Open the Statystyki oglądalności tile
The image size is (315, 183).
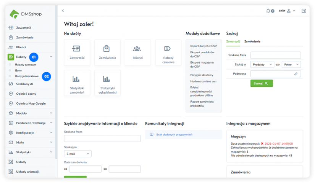(107, 83)
